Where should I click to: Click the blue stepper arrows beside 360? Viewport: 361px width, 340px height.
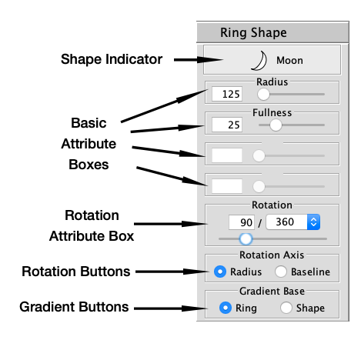coord(313,222)
